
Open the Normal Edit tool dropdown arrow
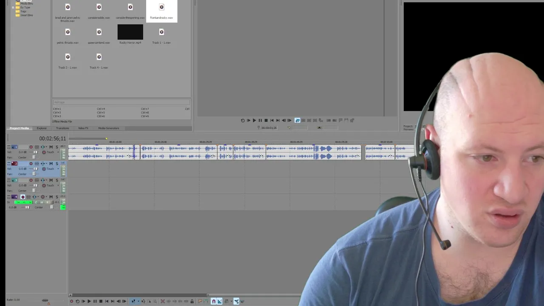[x=139, y=301]
